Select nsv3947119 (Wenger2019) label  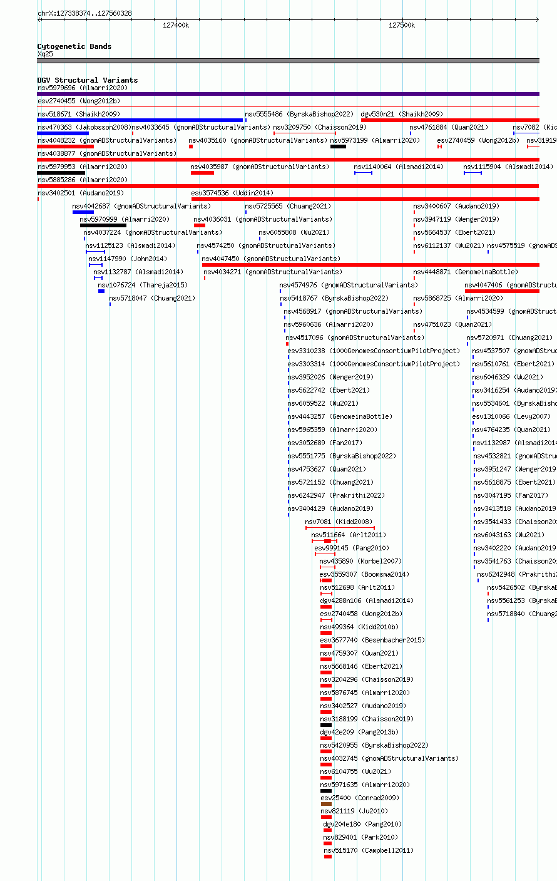coord(456,219)
